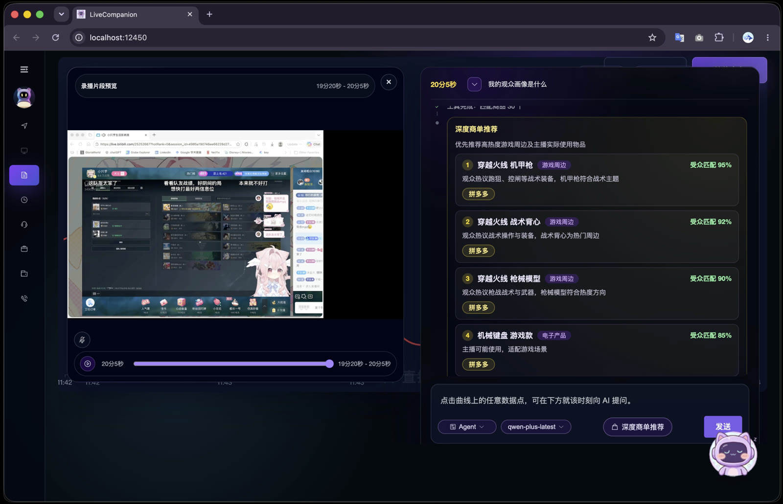
Task: Open the clock history icon in the sidebar
Action: tap(24, 200)
